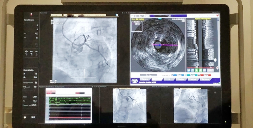Click the blue icon immediately left of the green play icon

coord(193,70)
